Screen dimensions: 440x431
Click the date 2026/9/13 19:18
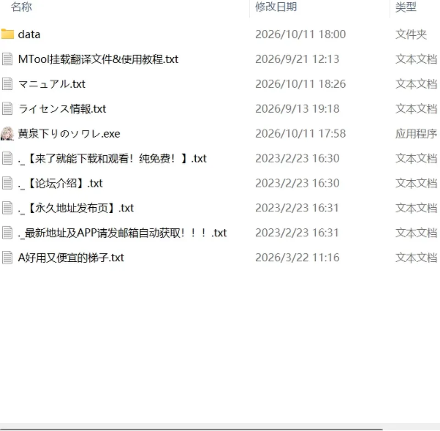point(297,108)
